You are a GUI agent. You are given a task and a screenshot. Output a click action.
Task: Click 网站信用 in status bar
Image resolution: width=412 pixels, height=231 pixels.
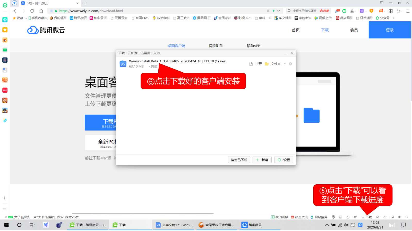(x=319, y=217)
